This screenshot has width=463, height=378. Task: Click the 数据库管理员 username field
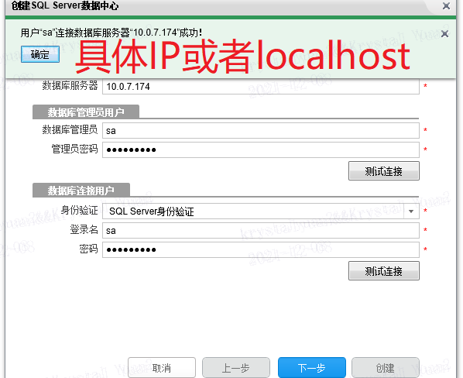click(x=261, y=131)
